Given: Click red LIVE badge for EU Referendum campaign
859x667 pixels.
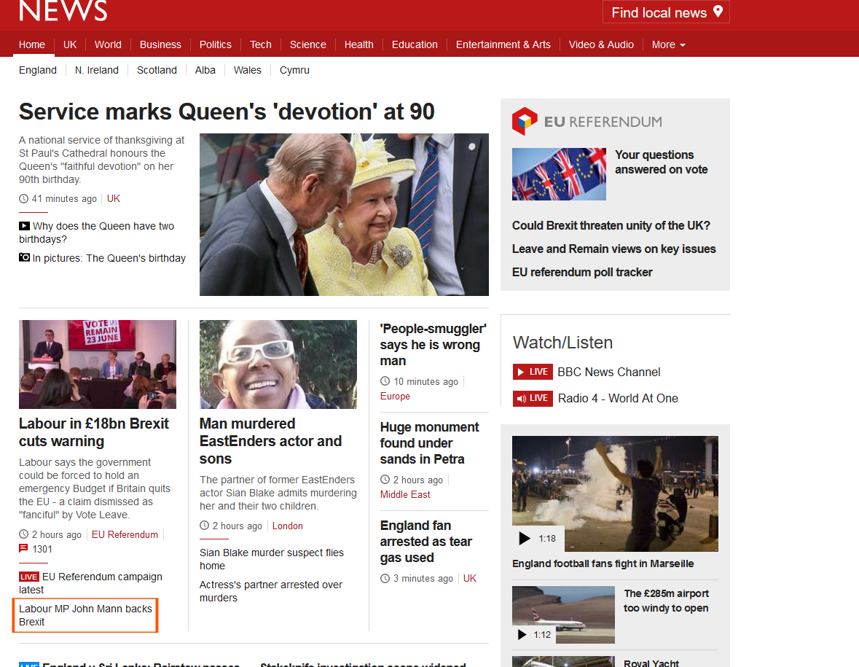Looking at the screenshot, I should [x=29, y=577].
